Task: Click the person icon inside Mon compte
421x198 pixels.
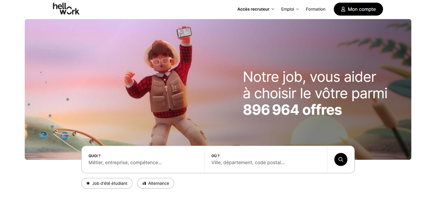Action: (343, 9)
